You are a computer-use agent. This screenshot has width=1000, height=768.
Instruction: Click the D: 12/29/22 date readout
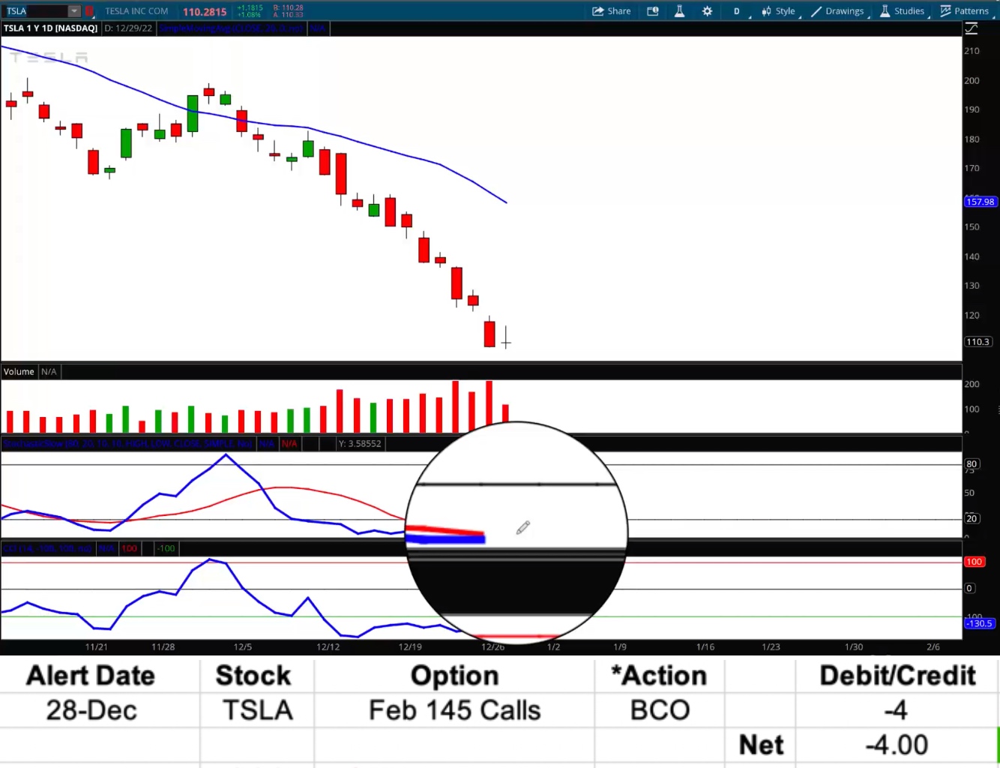click(128, 28)
